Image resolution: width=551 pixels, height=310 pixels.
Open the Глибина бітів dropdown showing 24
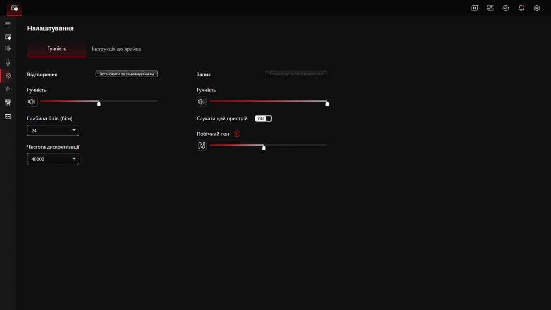point(53,131)
